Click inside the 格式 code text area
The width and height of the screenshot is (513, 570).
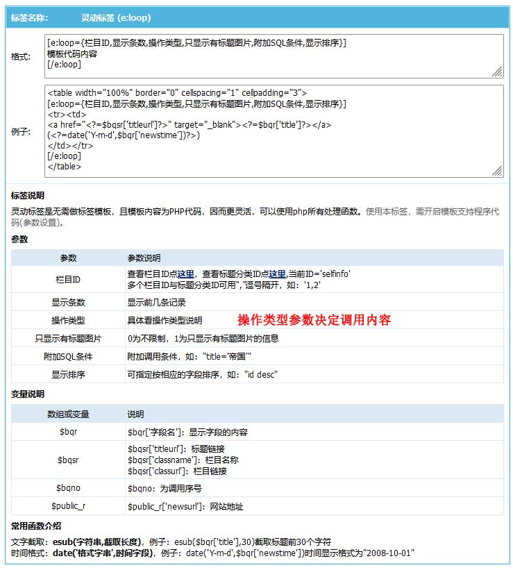(271, 54)
